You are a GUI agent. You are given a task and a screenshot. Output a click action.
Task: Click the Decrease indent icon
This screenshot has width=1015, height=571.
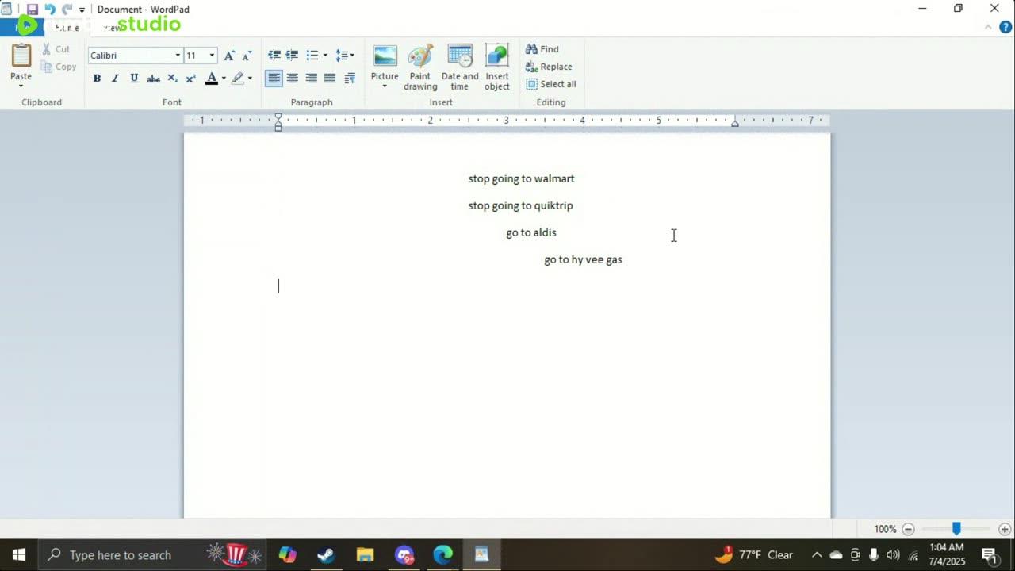pyautogui.click(x=274, y=56)
